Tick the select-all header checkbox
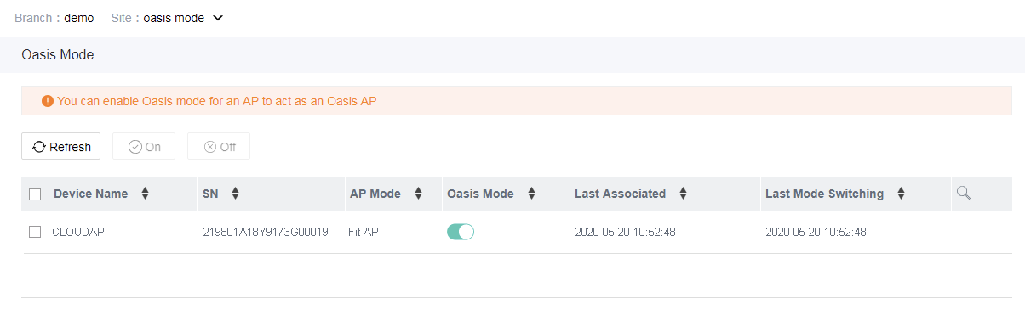The height and width of the screenshot is (315, 1025). (35, 194)
